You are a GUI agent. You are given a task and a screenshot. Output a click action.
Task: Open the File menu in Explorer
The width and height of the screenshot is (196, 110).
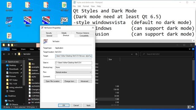click(x=6, y=49)
